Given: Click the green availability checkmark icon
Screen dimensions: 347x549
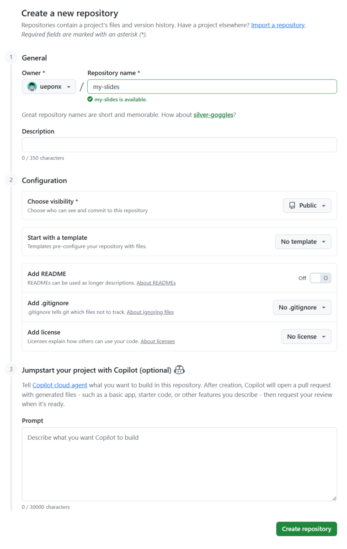Looking at the screenshot, I should pos(90,99).
